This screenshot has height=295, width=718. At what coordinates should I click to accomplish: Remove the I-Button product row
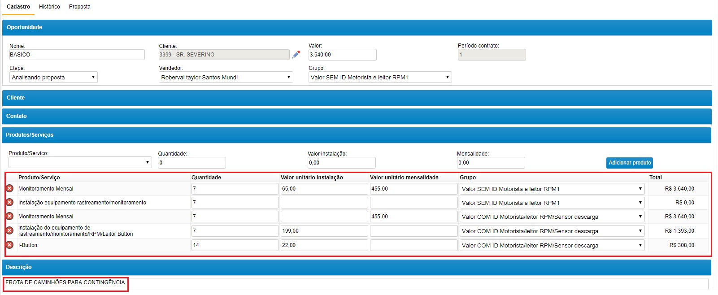point(9,245)
